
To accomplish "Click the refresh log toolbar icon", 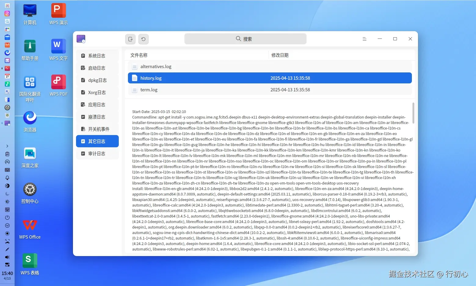I will tap(144, 39).
